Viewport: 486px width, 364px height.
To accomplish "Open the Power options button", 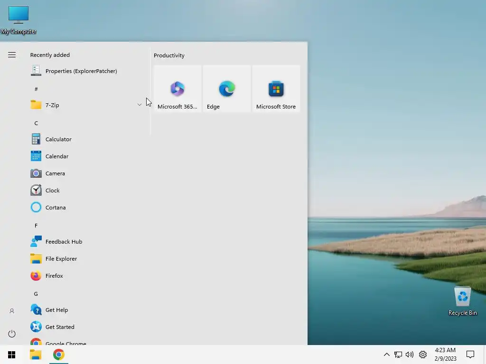I will pyautogui.click(x=12, y=334).
